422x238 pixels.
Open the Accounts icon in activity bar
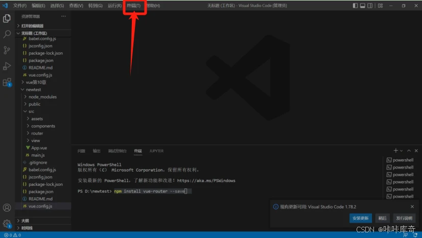tap(7, 207)
